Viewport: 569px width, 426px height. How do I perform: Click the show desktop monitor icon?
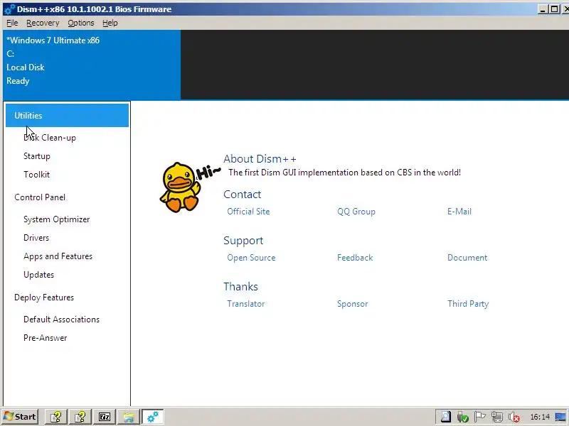[x=560, y=417]
